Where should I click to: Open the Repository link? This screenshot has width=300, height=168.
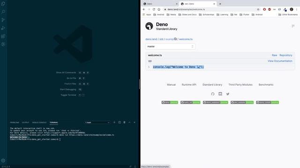[286, 55]
